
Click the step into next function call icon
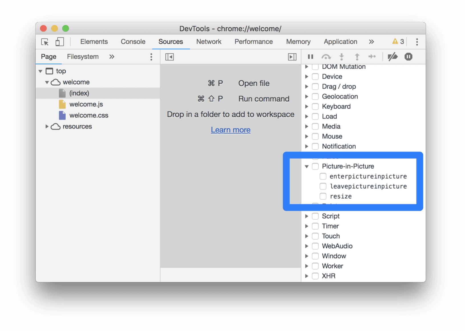tap(341, 57)
